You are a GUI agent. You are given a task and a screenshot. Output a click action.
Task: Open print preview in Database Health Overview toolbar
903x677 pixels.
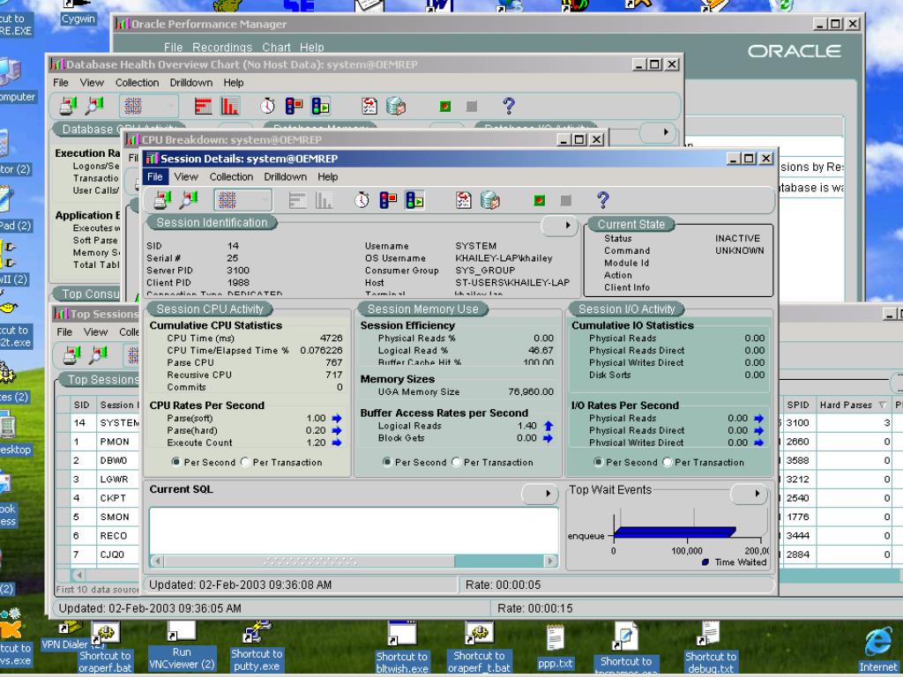pyautogui.click(x=94, y=106)
